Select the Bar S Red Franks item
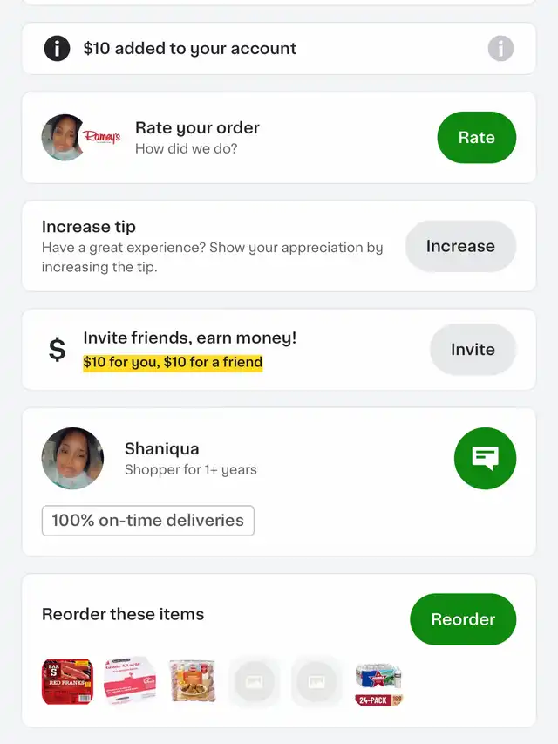 (x=67, y=681)
